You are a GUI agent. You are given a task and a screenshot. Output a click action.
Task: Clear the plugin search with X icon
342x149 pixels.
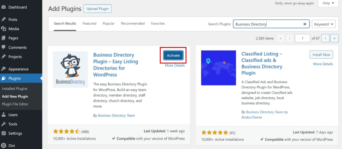(305, 24)
